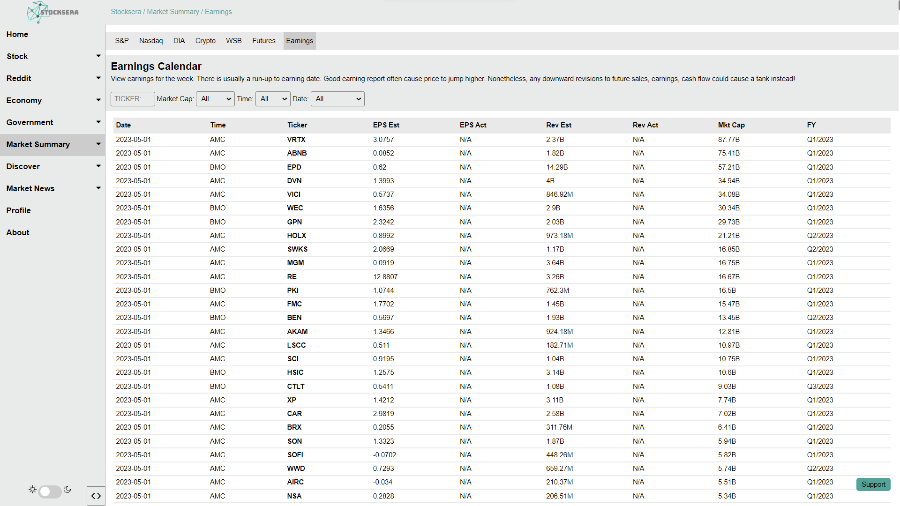900x506 pixels.
Task: Expand the Reddit sidebar section
Action: pyautogui.click(x=98, y=78)
